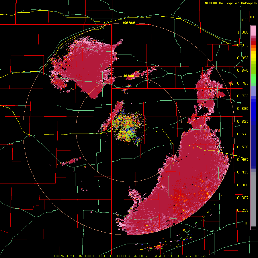Click the DCC product label
258x258 pixels.
coord(252,17)
